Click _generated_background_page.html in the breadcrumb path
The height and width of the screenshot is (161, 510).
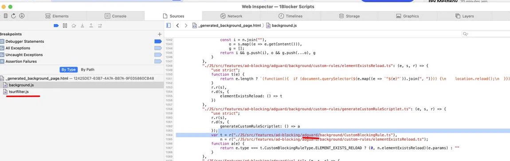[227, 25]
